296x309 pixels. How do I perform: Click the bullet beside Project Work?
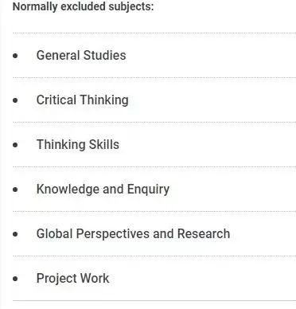point(15,279)
